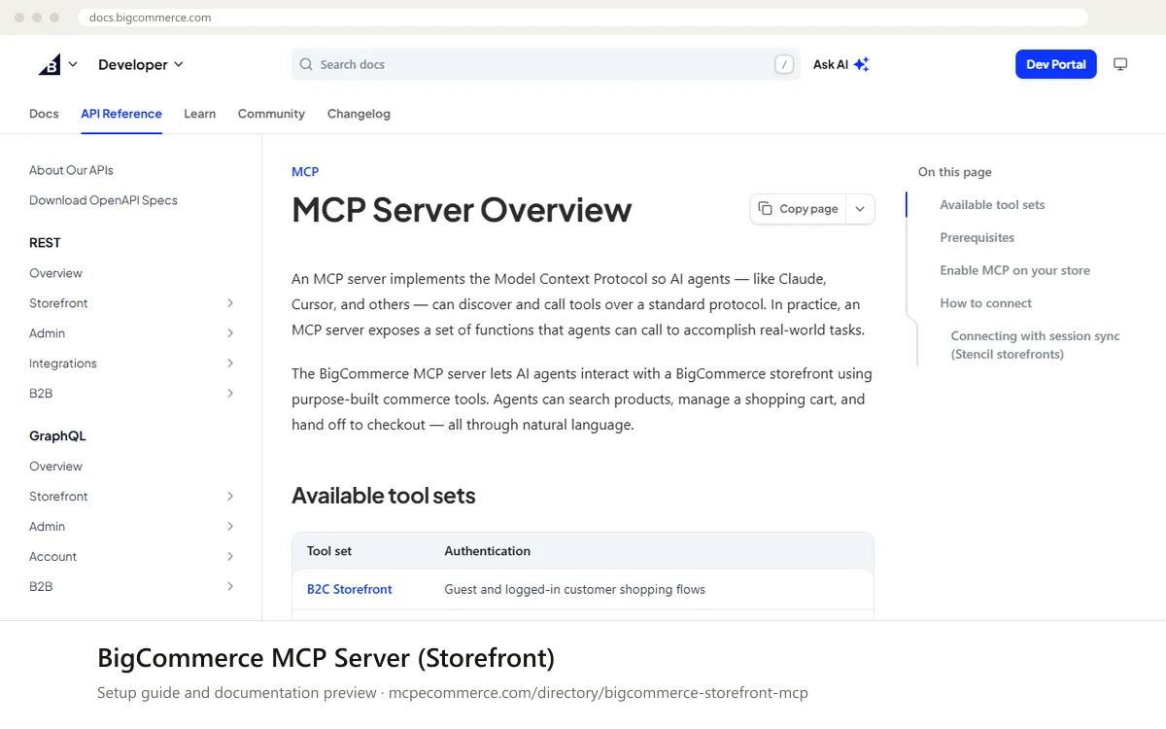The image size is (1166, 729).
Task: Open the Changelog tab
Action: 359,114
